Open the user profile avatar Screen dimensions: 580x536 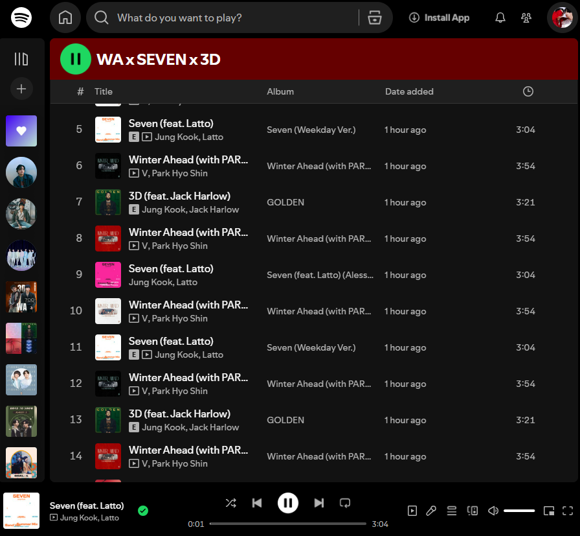tap(562, 17)
